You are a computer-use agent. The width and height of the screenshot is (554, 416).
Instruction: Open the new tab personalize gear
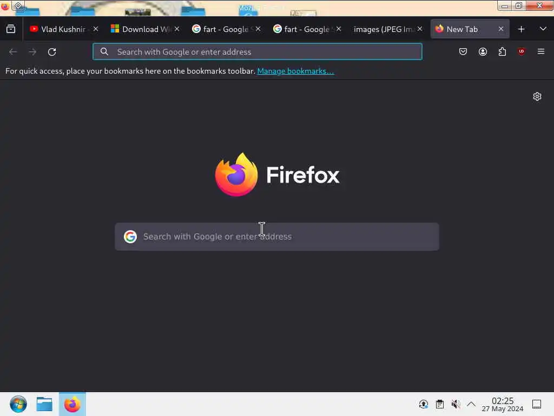pos(537,96)
